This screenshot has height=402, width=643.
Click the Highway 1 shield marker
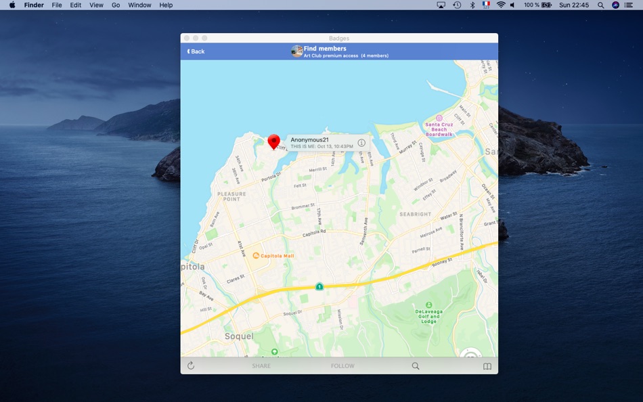(319, 286)
